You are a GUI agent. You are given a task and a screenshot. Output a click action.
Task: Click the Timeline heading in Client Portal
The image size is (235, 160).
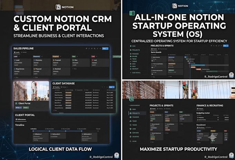[20, 125]
